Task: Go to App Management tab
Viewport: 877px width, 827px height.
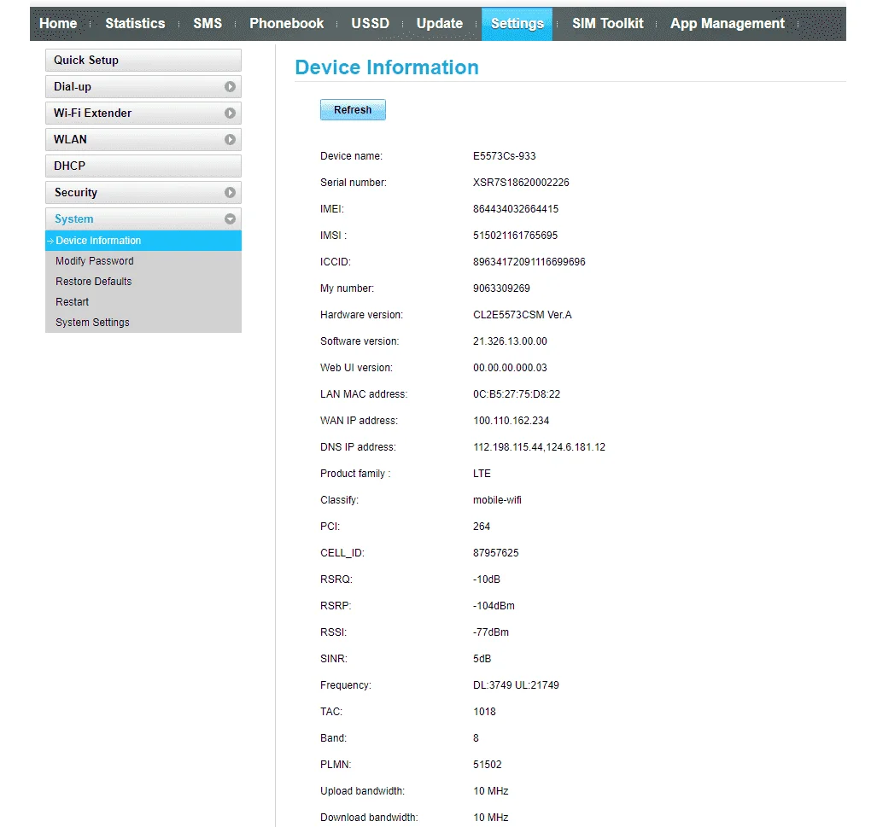Action: click(728, 24)
